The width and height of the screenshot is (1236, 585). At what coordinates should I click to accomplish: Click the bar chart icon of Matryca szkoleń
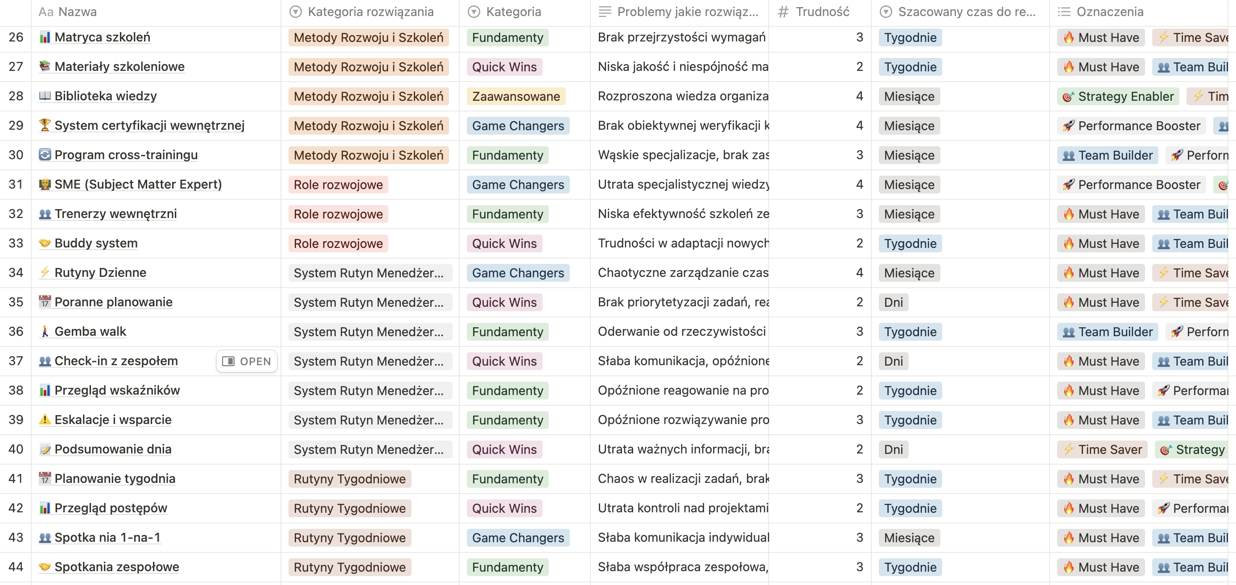point(45,37)
